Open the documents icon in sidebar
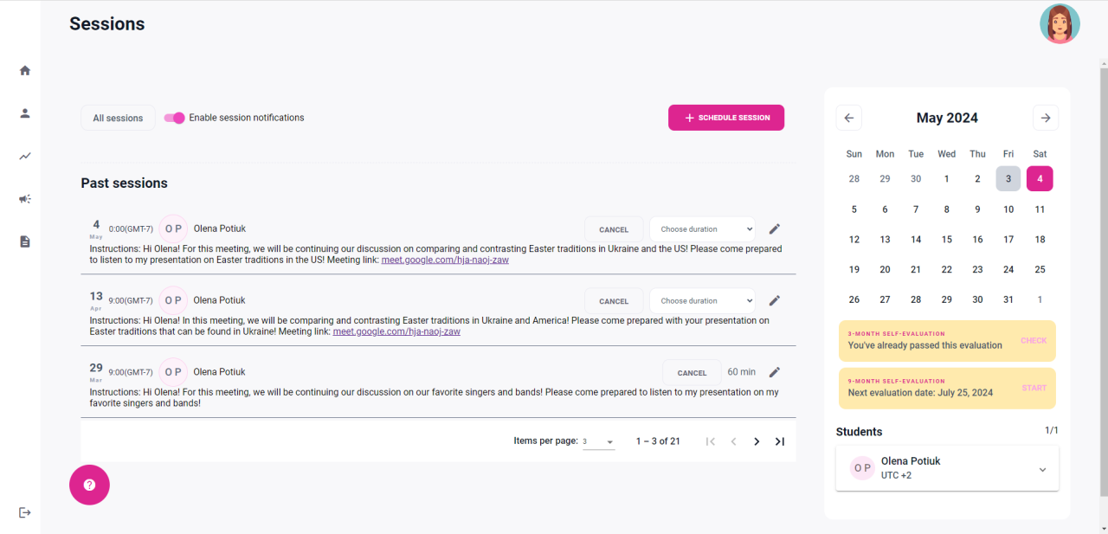The height and width of the screenshot is (534, 1108). [25, 241]
